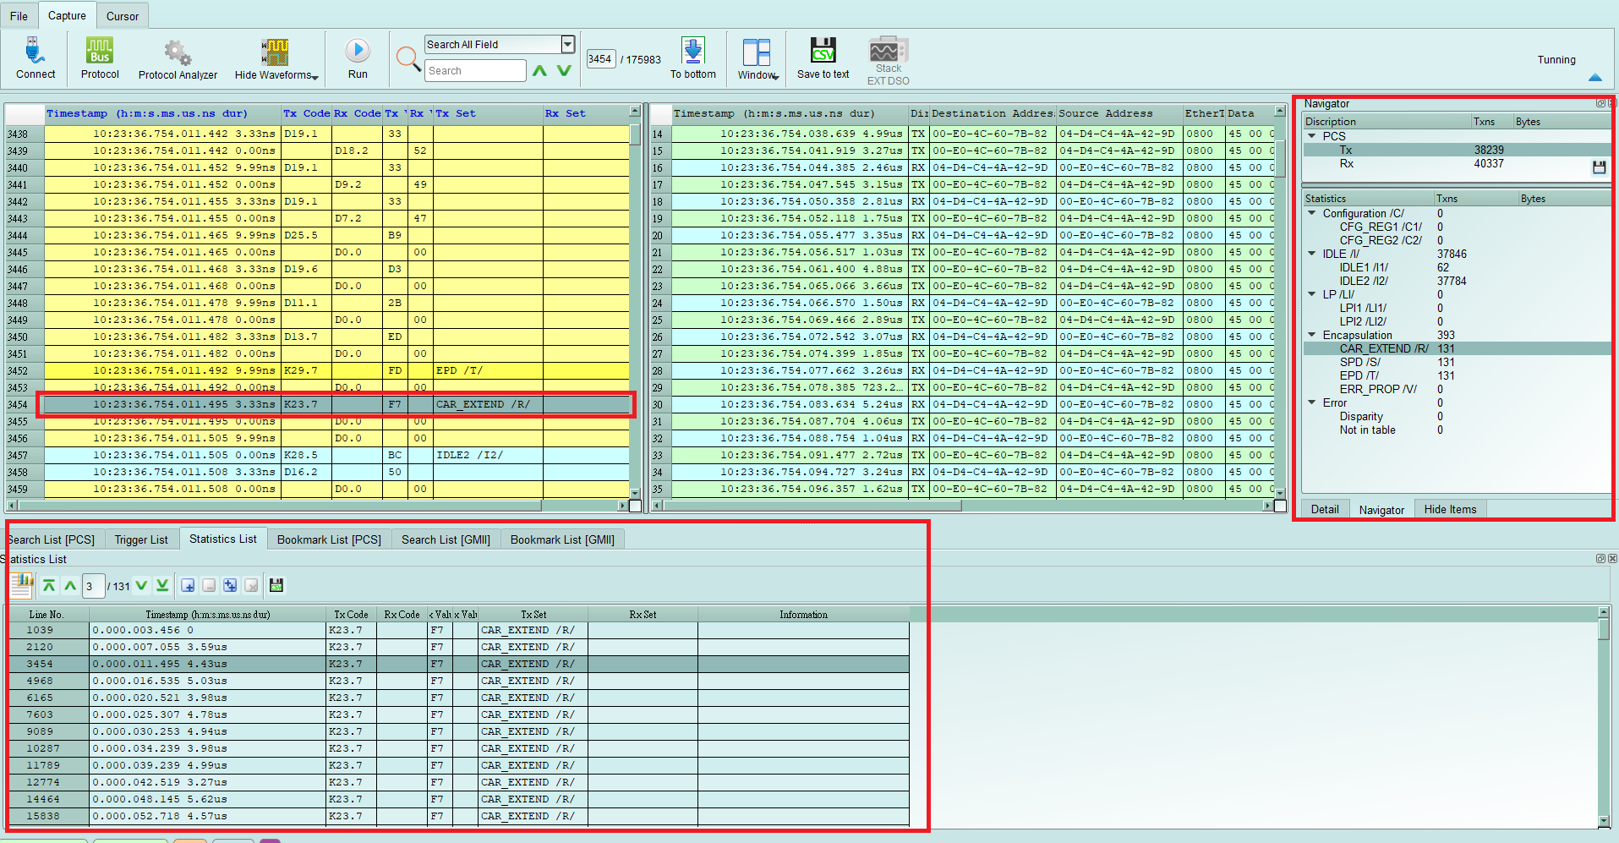This screenshot has width=1619, height=843.
Task: Jump to next search result in top toolbar
Action: (x=564, y=71)
